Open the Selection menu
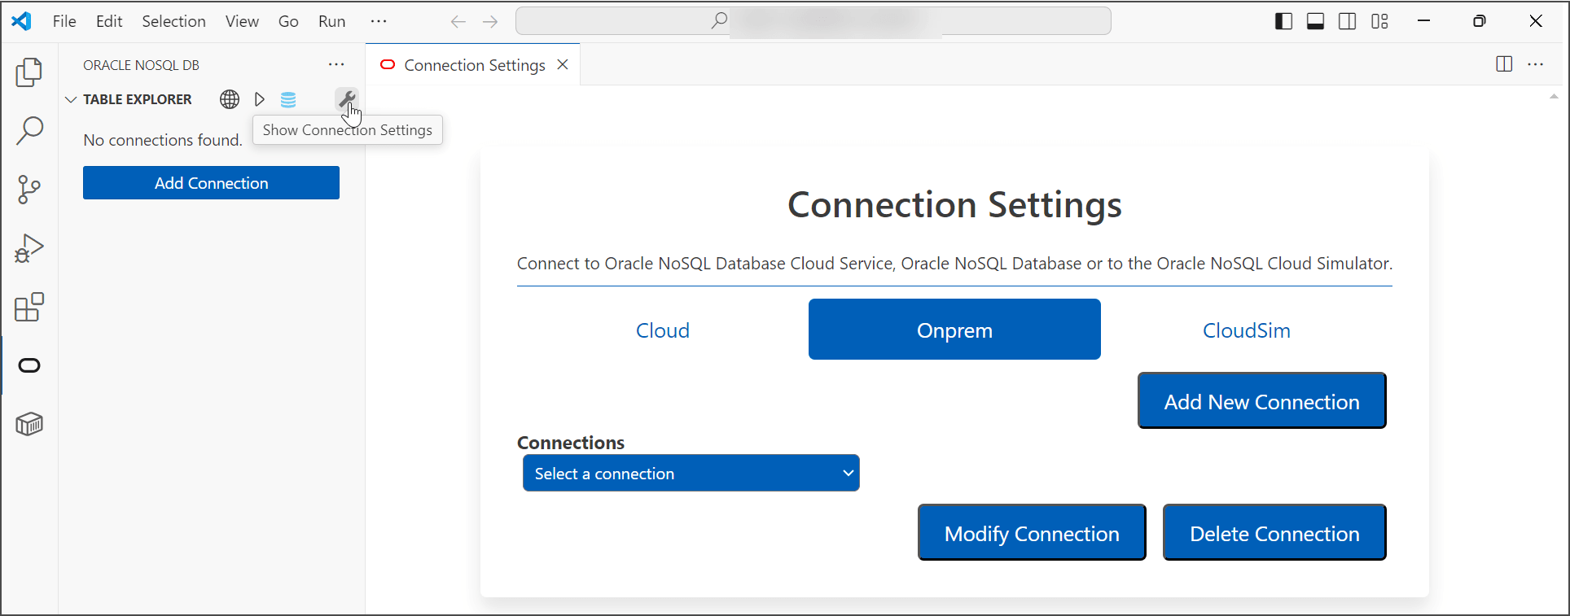The height and width of the screenshot is (616, 1570). click(x=173, y=22)
